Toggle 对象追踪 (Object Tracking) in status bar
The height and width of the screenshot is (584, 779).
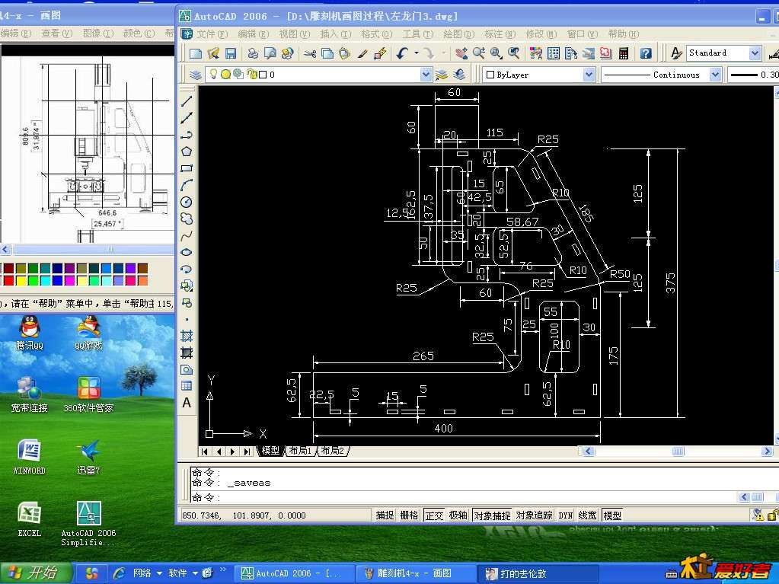[x=534, y=515]
